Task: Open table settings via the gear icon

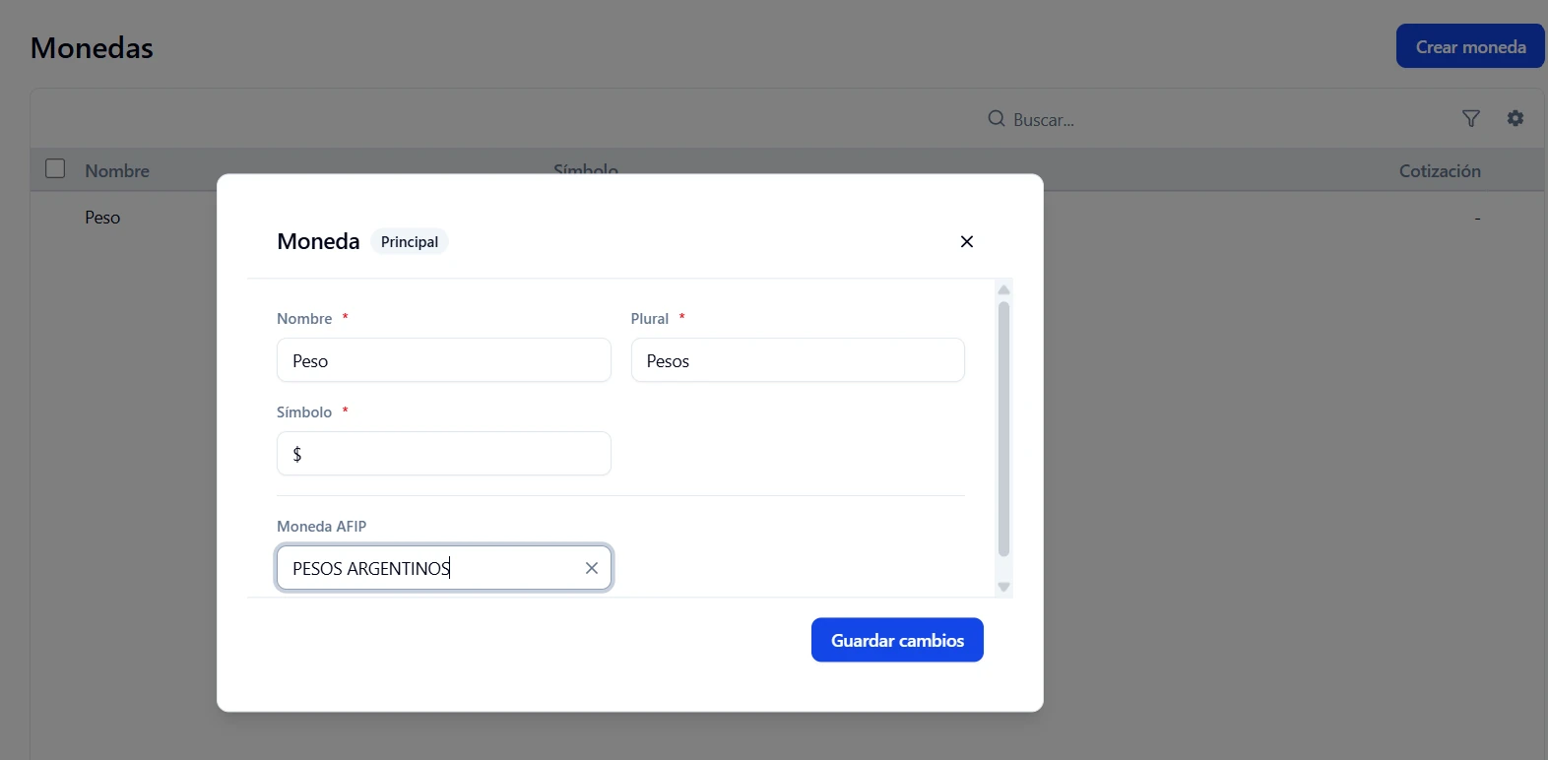Action: point(1516,118)
